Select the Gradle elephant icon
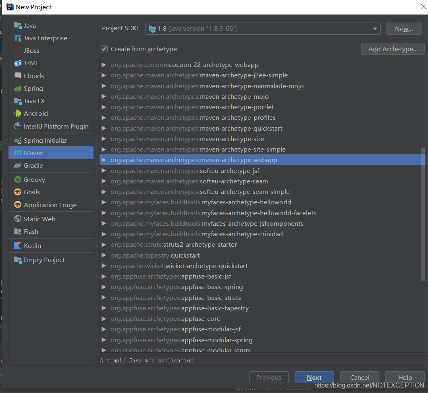This screenshot has width=428, height=393. 18,165
